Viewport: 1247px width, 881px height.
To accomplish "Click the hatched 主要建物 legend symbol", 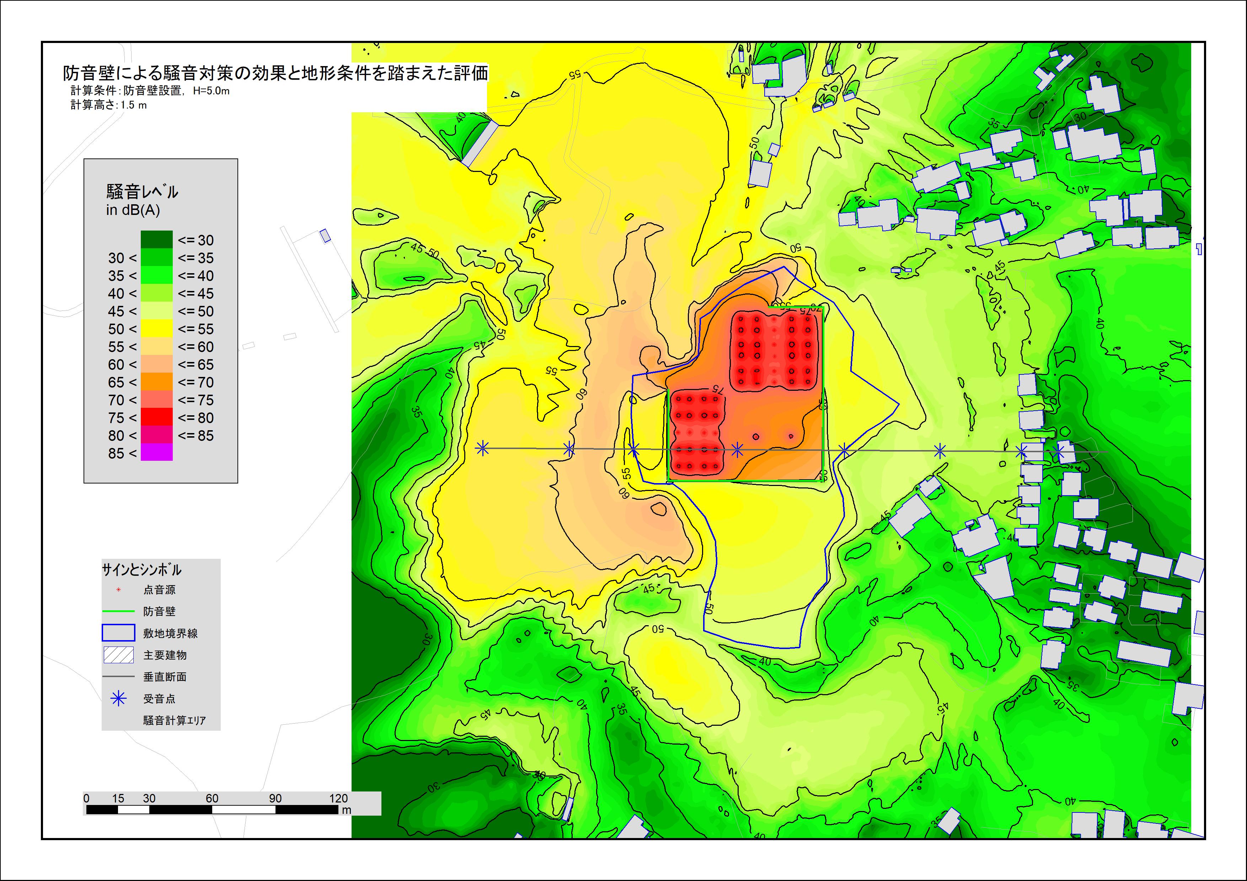I will click(118, 655).
